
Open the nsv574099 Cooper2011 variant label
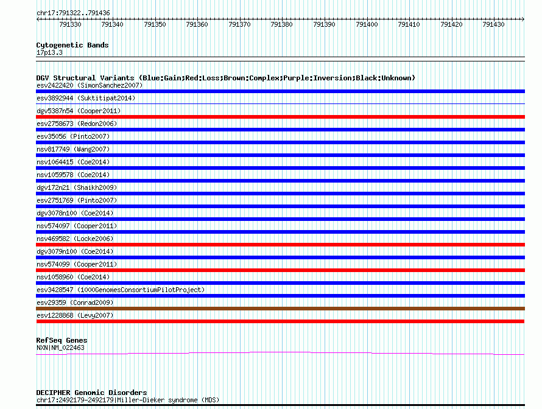77,264
